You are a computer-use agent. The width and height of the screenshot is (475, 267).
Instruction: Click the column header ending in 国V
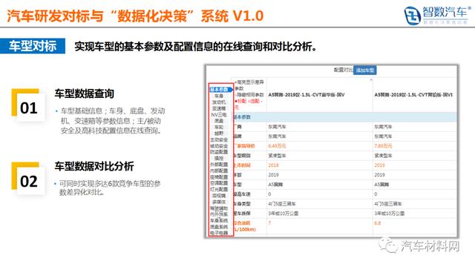point(307,95)
